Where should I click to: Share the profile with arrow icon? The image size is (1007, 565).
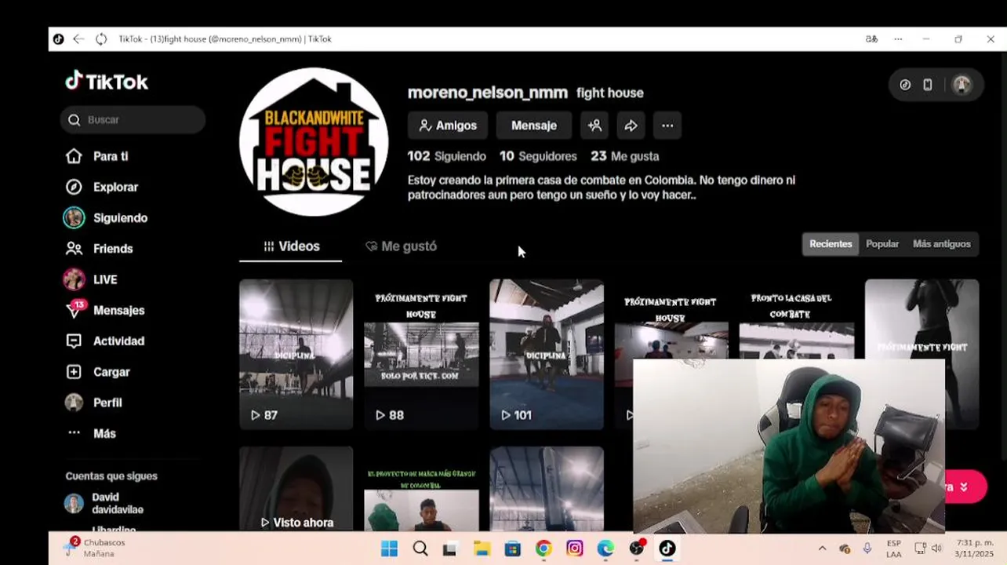tap(631, 126)
